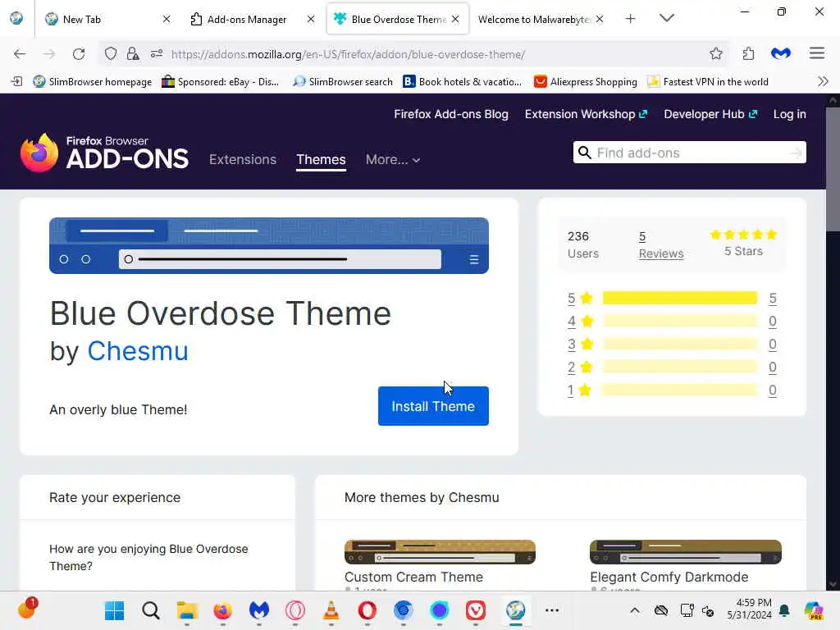Open the Themes section
The image size is (840, 630).
coord(321,159)
